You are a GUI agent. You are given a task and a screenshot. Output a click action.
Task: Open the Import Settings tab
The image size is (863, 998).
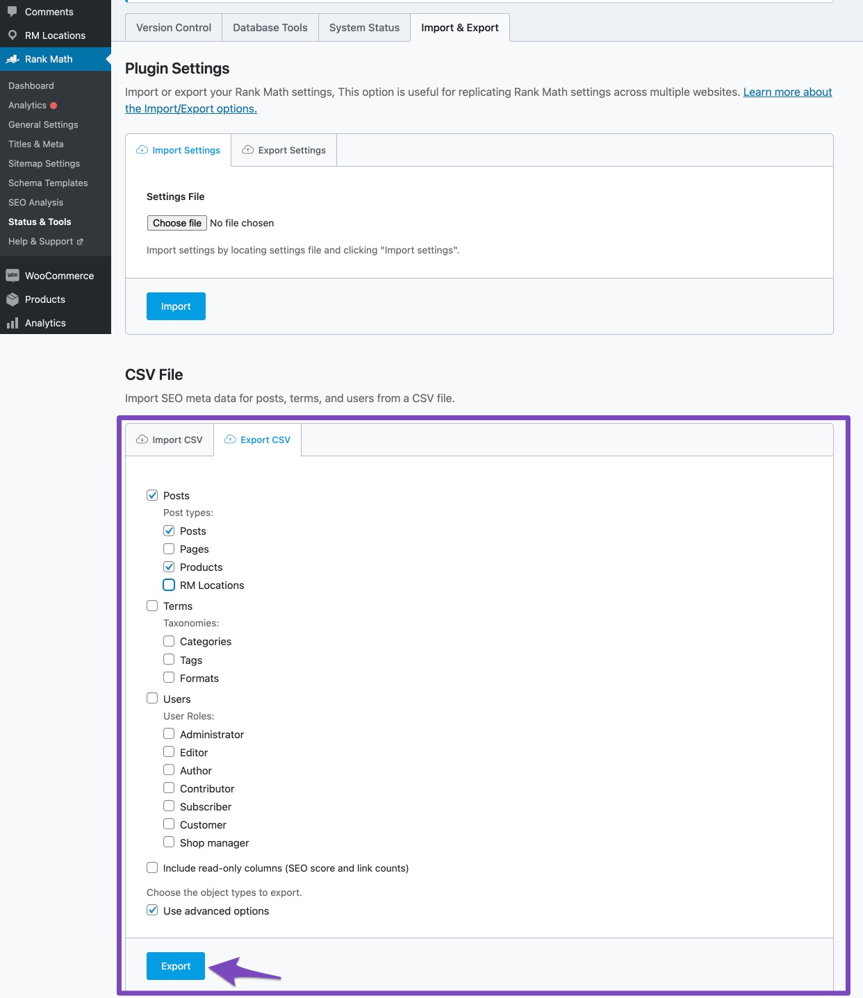click(x=179, y=150)
